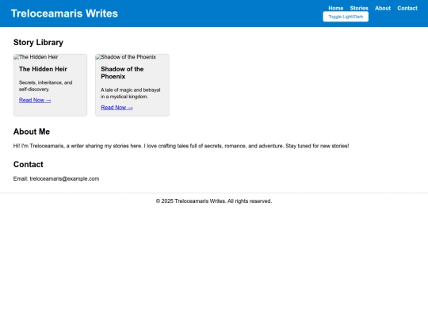
Task: Click the Contact section heading
Action: [29, 164]
